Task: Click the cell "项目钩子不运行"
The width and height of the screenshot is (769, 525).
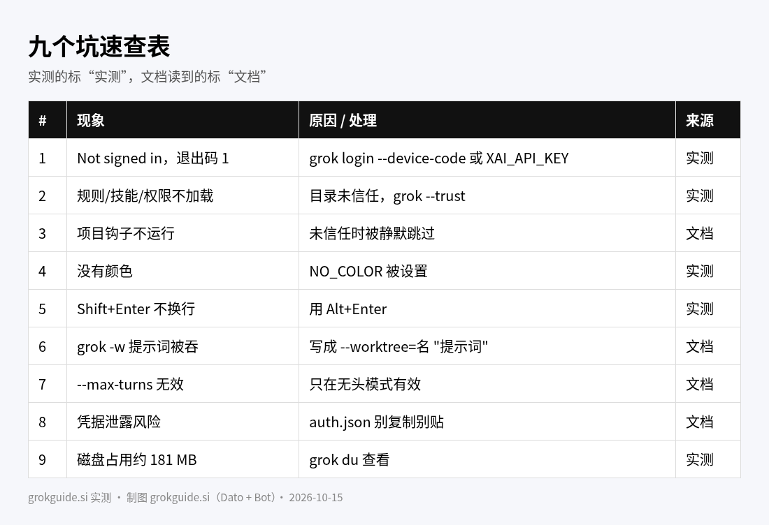Action: tap(182, 233)
